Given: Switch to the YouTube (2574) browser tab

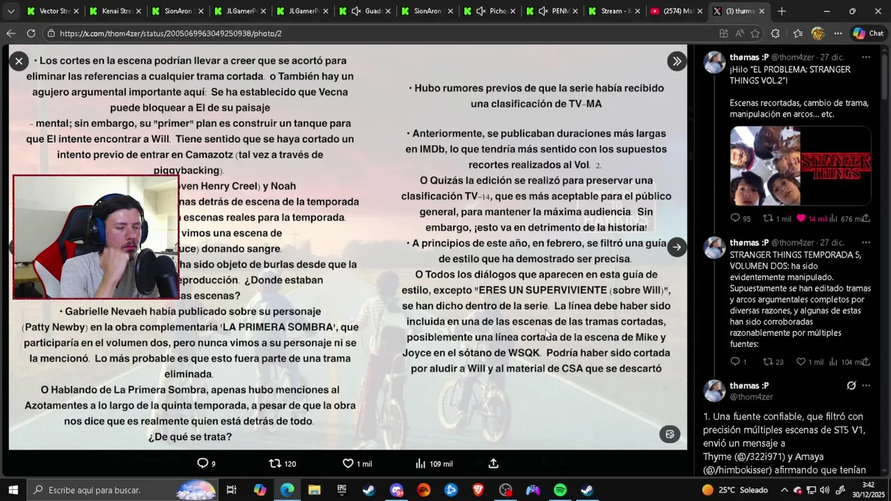Looking at the screenshot, I should tap(677, 11).
